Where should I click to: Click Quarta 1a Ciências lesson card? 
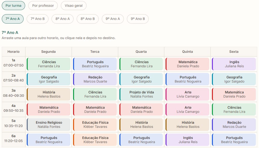(x=141, y=64)
